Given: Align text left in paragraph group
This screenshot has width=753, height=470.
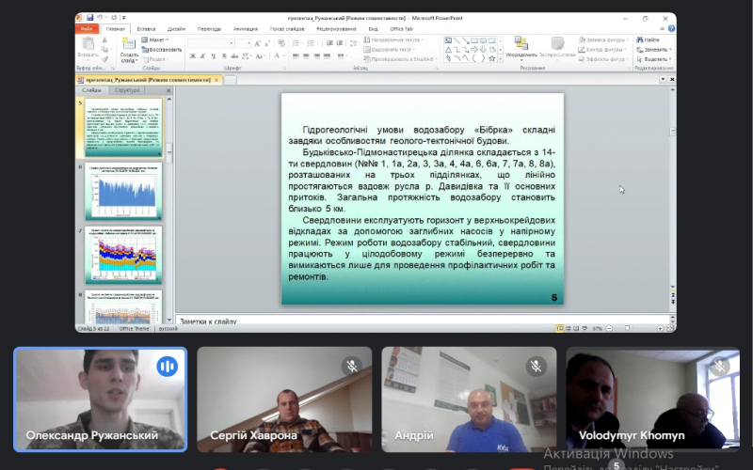Looking at the screenshot, I should point(296,56).
